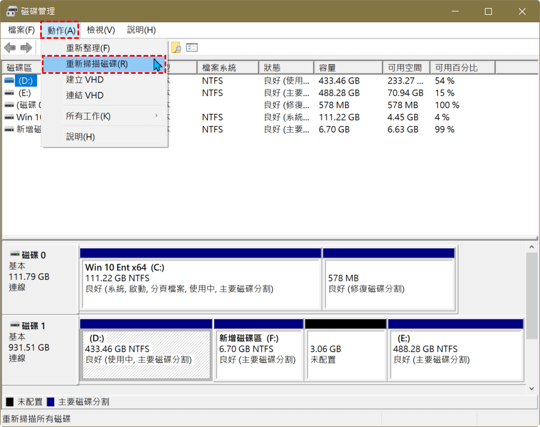
Task: Click the vertical scrollbar thumb in disk pane
Action: pos(532,296)
